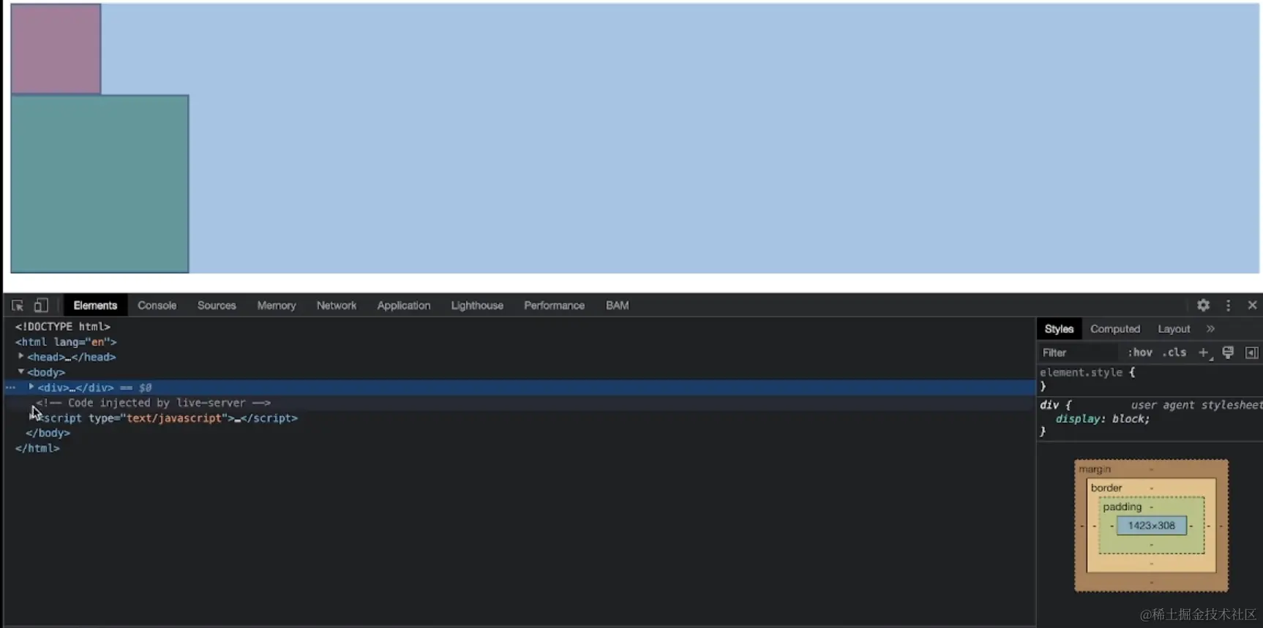This screenshot has height=628, width=1263.
Task: Click the element.style rule selector
Action: coord(1081,372)
